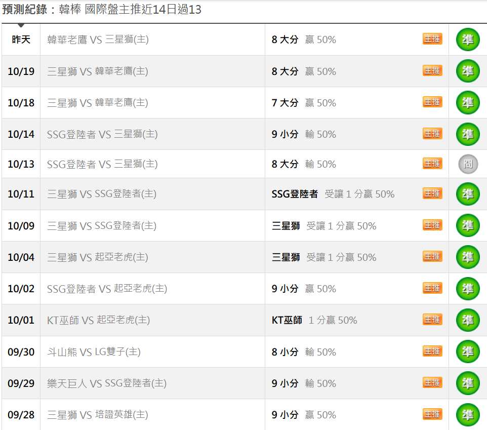
Task: Click the green 準 icon for 09/28
Action: pyautogui.click(x=468, y=415)
